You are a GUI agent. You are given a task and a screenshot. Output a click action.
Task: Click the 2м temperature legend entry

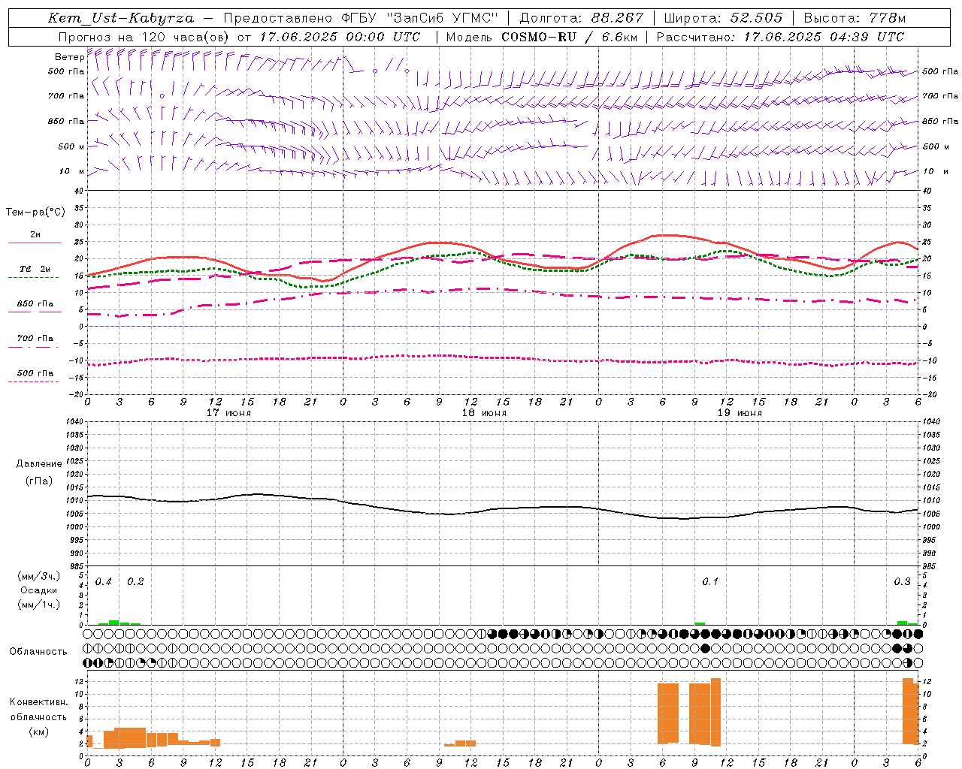click(x=35, y=235)
